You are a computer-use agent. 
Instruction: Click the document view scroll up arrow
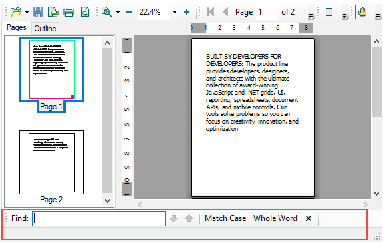click(376, 41)
